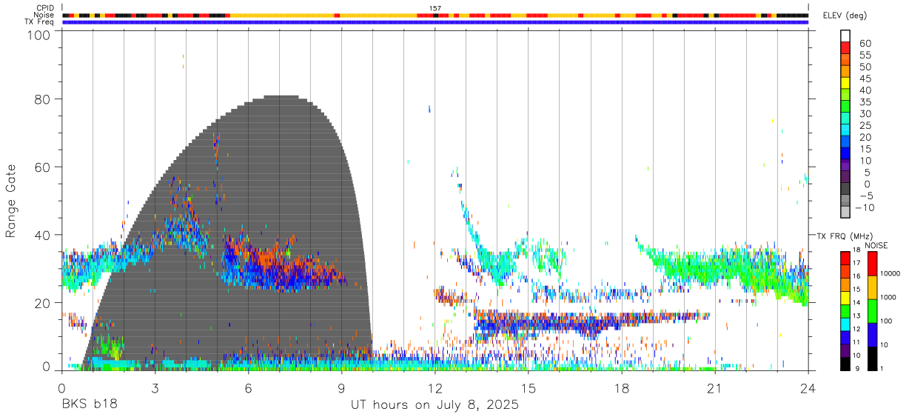Click the 'Range Gate' y-axis title
909x420 pixels.
click(x=11, y=201)
